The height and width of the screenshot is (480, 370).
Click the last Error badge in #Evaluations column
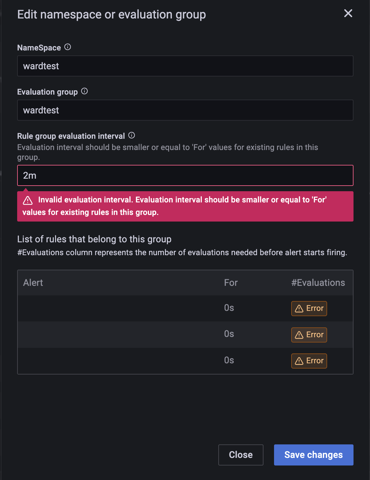pyautogui.click(x=309, y=361)
